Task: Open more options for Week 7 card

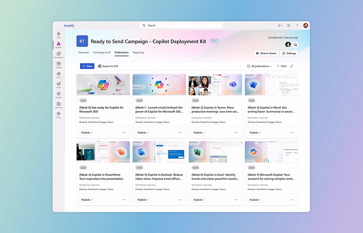Action: [x=292, y=200]
